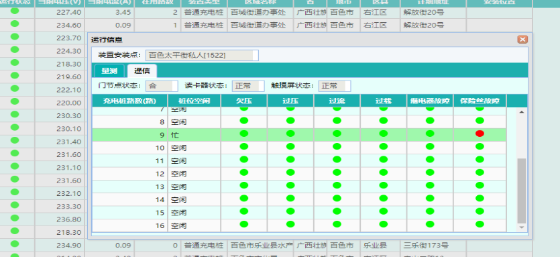
Task: Select the 空闲 cell in row 16
Action: click(194, 225)
